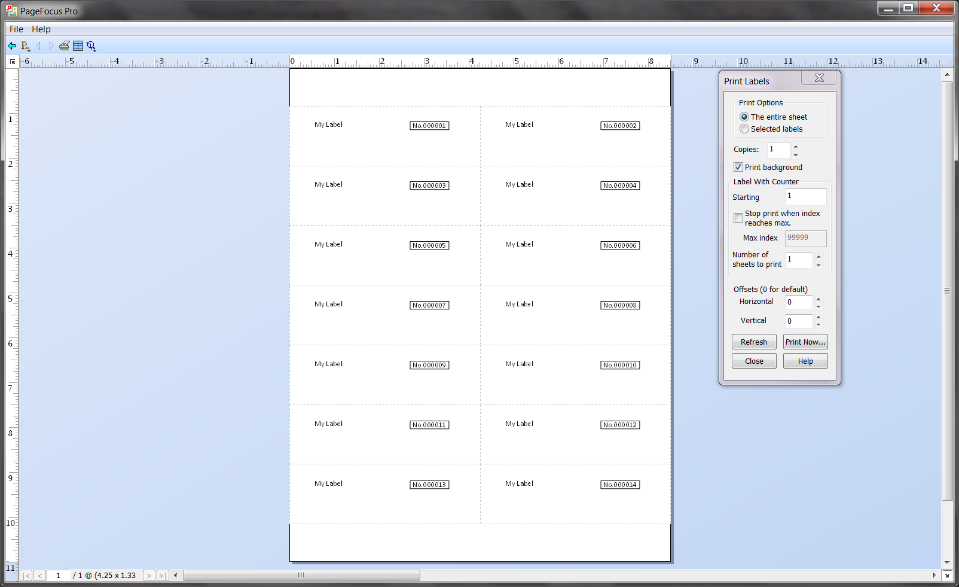Viewport: 959px width, 587px height.
Task: Click the vertical scrollbar up arrow
Action: tap(947, 75)
